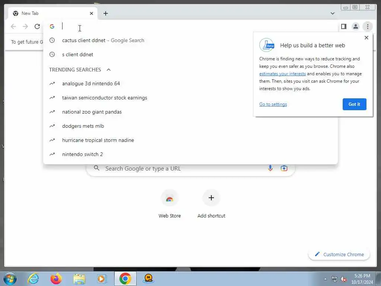Click the muted volume tray icon
Screen dimensions: 381x286
(x=343, y=279)
